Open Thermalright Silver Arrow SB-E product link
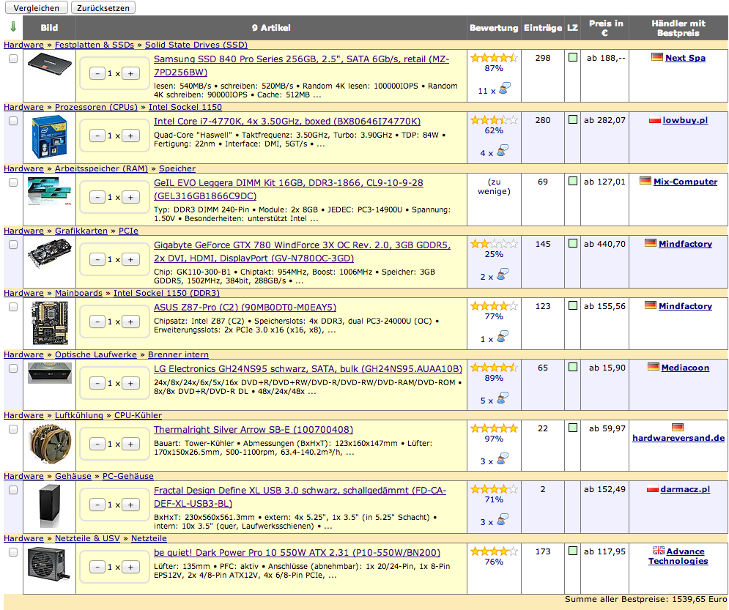729x610 pixels. (254, 430)
